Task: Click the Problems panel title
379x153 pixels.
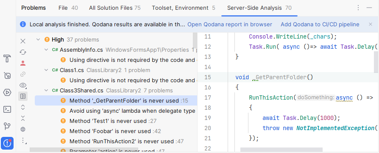Action: [33, 8]
